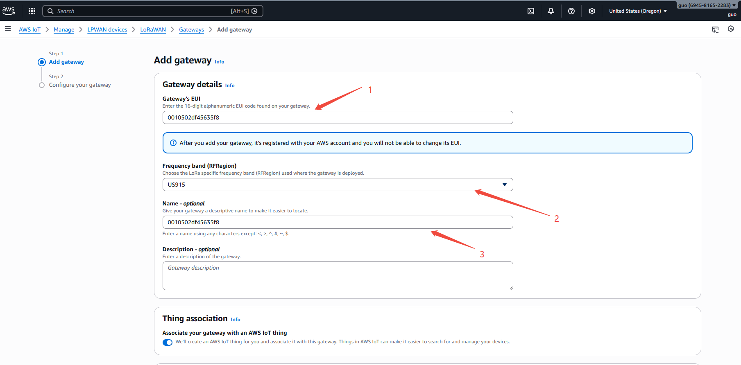
Task: Open the services grid menu icon
Action: (32, 11)
